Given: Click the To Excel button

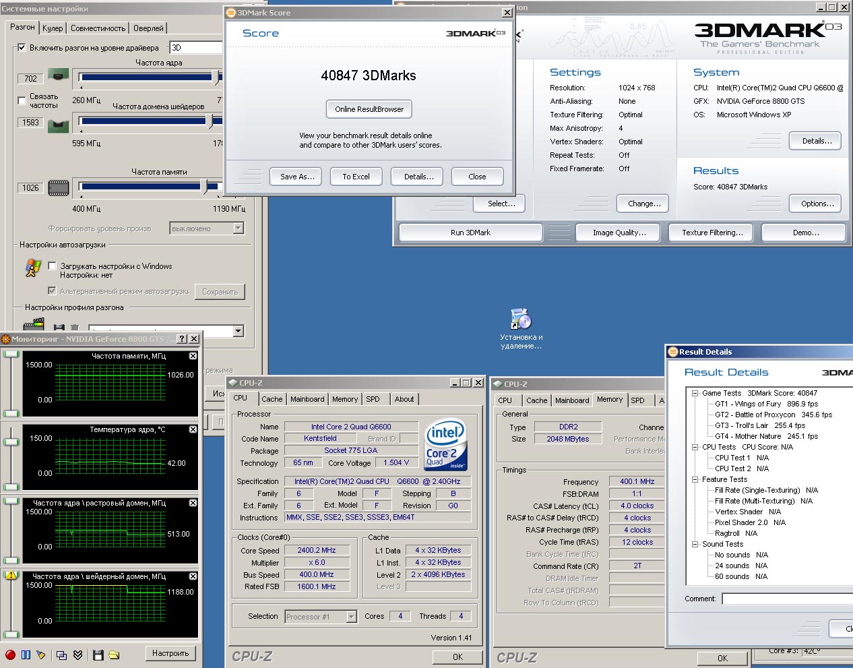Looking at the screenshot, I should [356, 177].
